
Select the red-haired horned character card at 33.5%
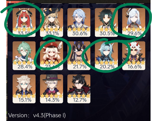[24, 22]
